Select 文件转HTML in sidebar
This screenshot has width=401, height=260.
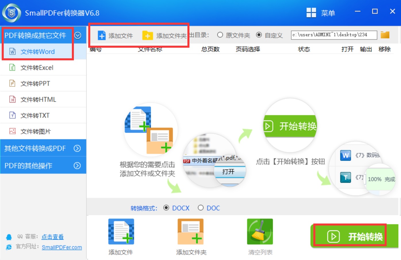coord(43,99)
